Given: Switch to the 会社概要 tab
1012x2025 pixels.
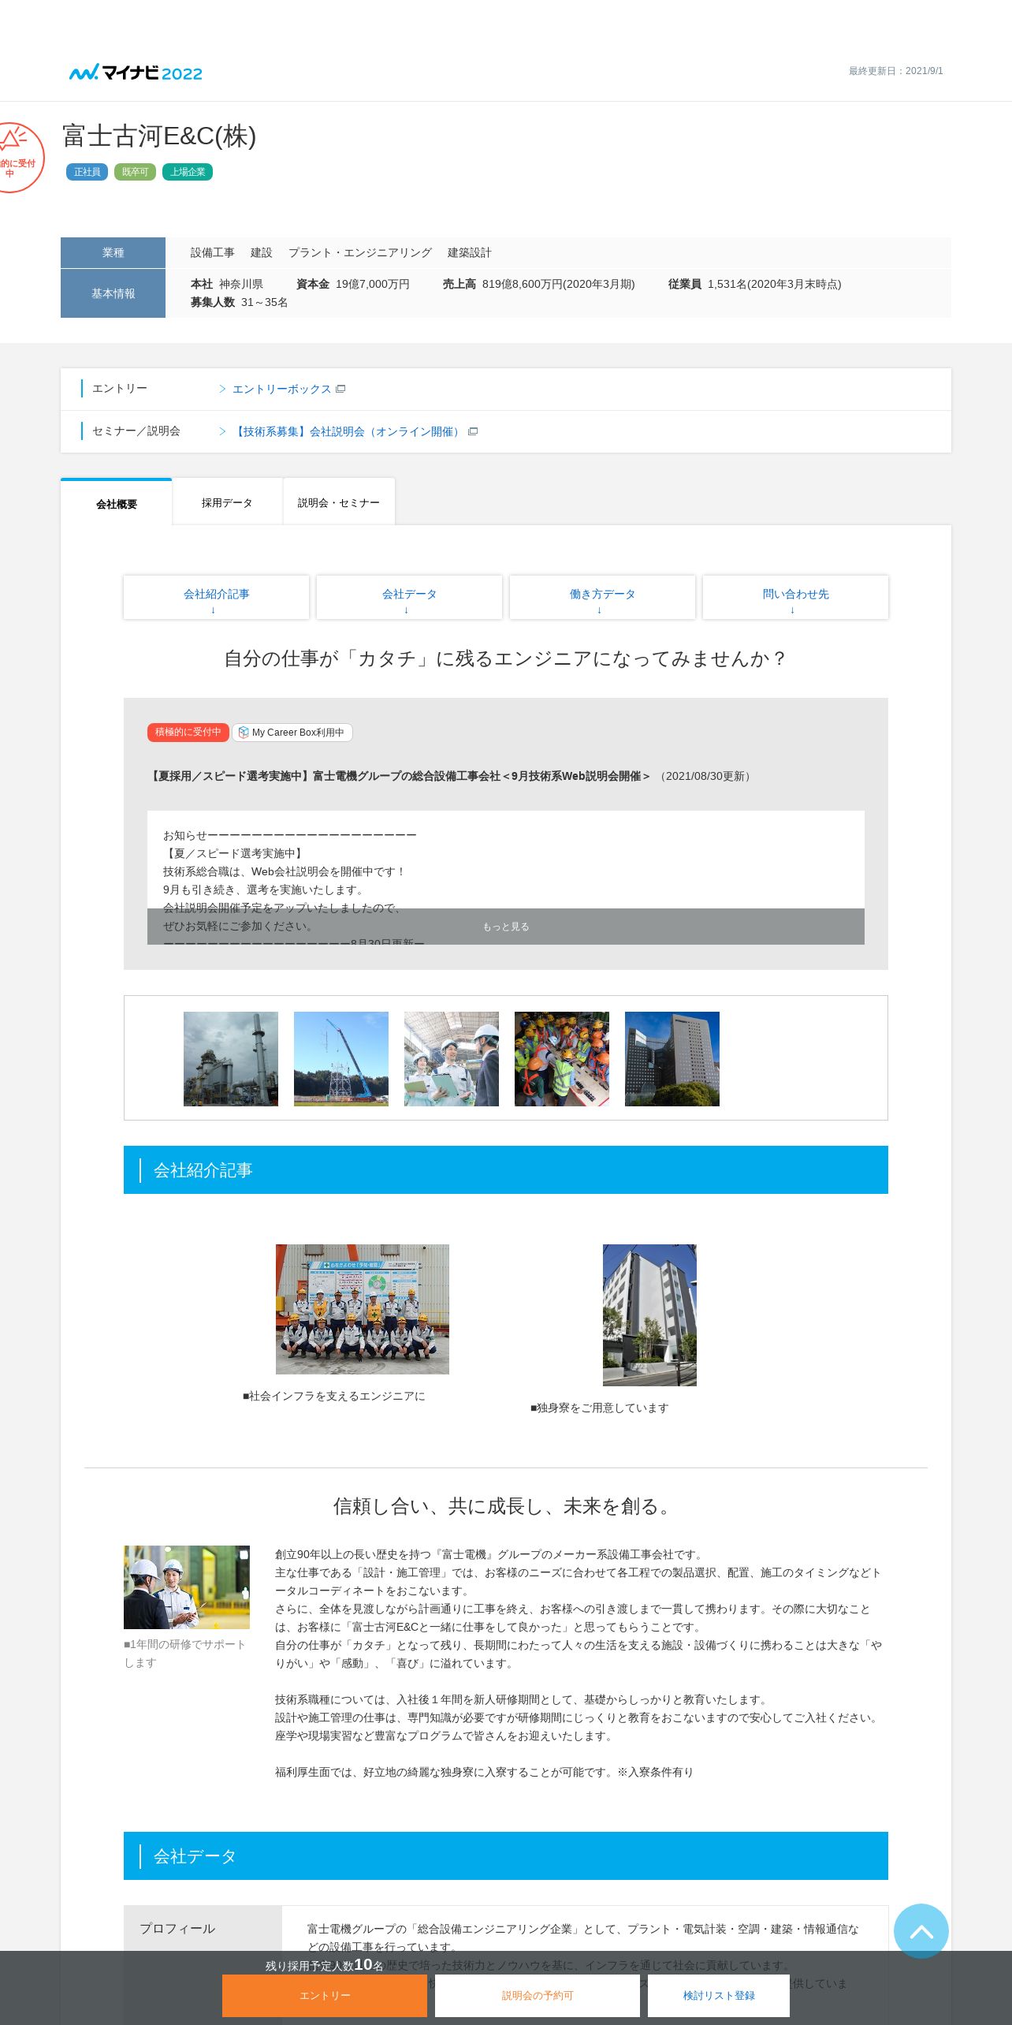Looking at the screenshot, I should (117, 503).
